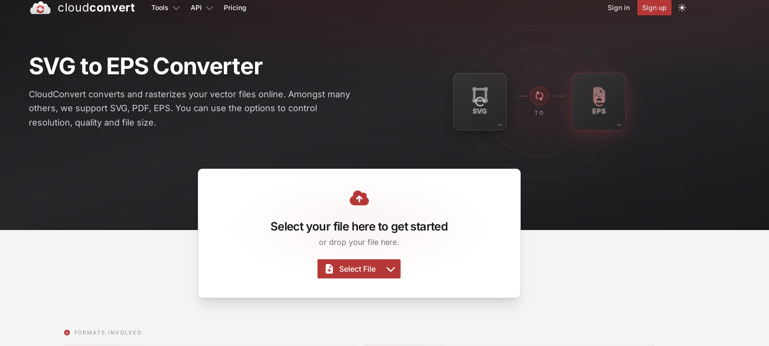Screen dimensions: 769x346
Task: Click the 'or drop your file here.' text
Action: pos(359,242)
